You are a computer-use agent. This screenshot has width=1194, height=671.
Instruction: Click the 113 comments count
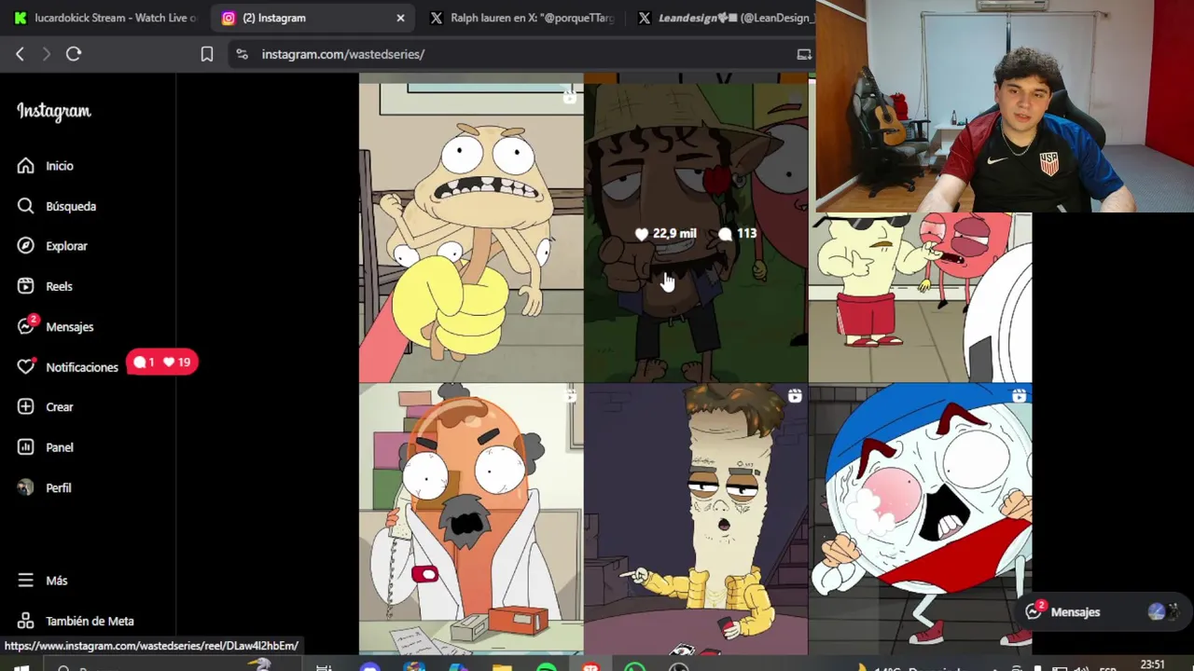[737, 234]
